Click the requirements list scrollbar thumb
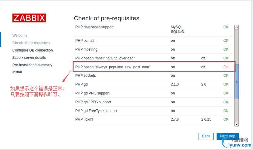Image resolution: width=253 pixels, height=150 pixels. click(237, 81)
